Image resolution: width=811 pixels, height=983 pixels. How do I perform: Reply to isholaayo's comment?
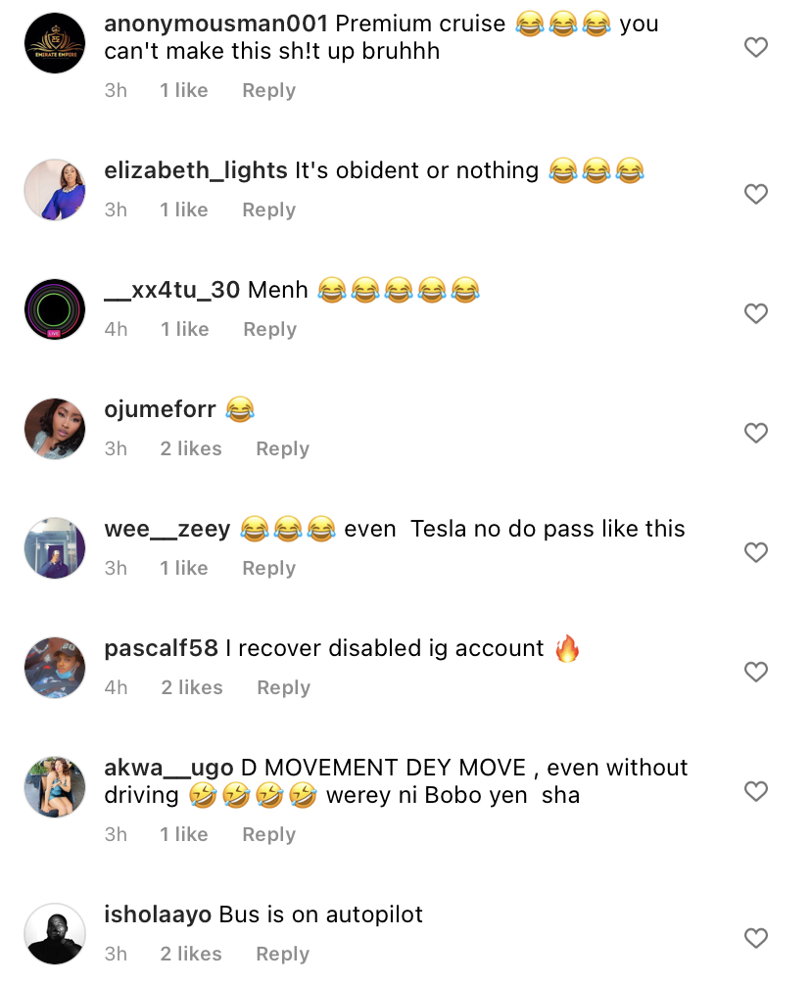point(282,955)
